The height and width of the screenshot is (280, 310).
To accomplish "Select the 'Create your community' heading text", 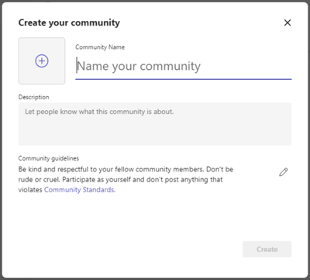I will coord(69,22).
